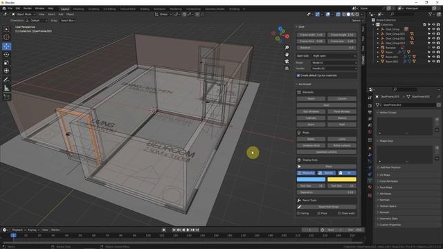Select the Transform tool
Screen dimensions: 443x249
pyautogui.click(x=6, y=71)
